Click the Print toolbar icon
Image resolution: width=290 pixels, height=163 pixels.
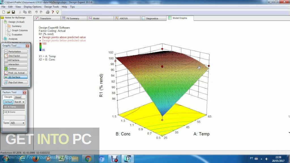coord(48,12)
